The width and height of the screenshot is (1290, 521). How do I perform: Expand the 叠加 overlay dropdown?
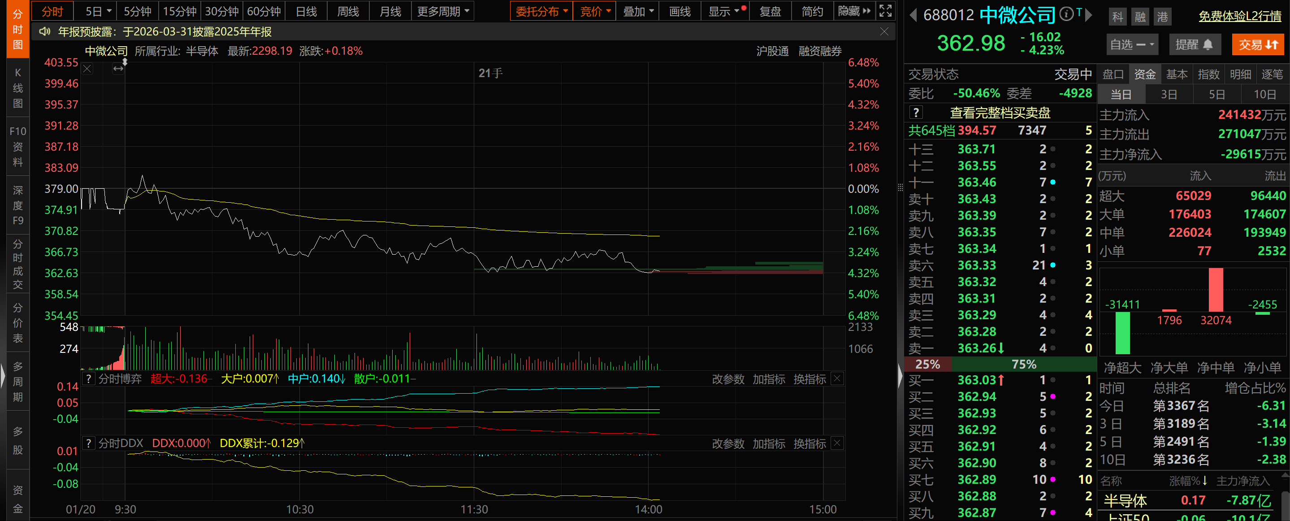[x=638, y=11]
